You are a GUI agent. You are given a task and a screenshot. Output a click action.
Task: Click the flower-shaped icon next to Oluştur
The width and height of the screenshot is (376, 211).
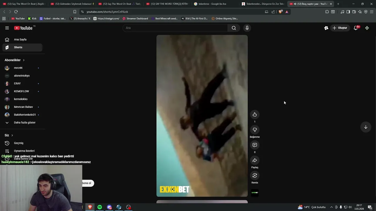coord(326,28)
